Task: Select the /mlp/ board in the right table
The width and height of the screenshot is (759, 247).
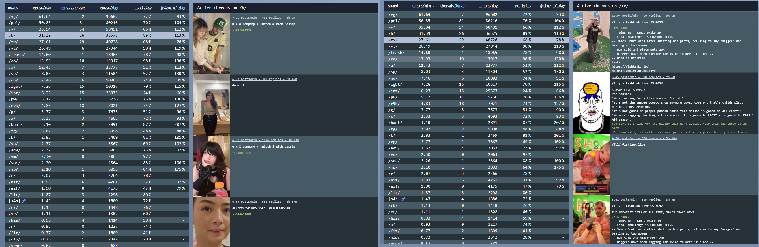Action: (x=476, y=237)
